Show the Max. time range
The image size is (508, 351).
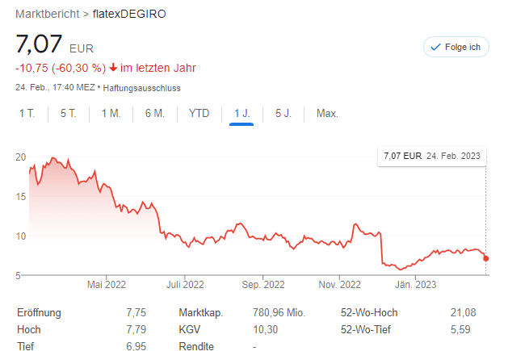point(327,113)
